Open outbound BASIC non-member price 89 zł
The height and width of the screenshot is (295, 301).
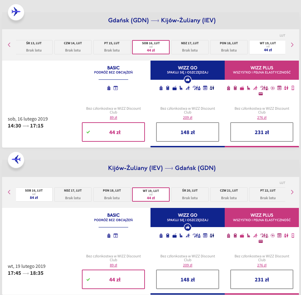113,117
